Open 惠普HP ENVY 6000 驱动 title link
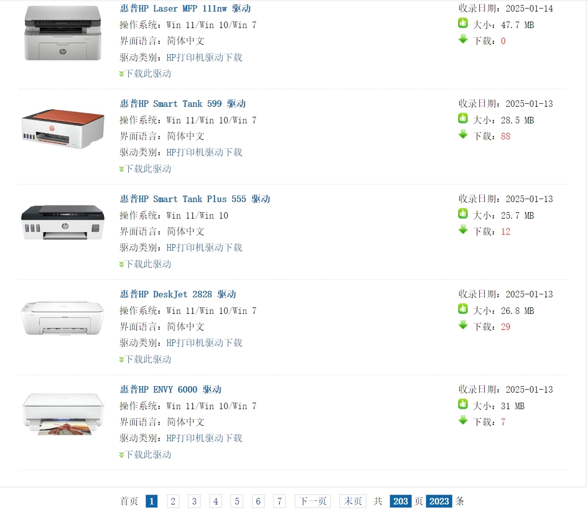The width and height of the screenshot is (588, 520). (170, 390)
